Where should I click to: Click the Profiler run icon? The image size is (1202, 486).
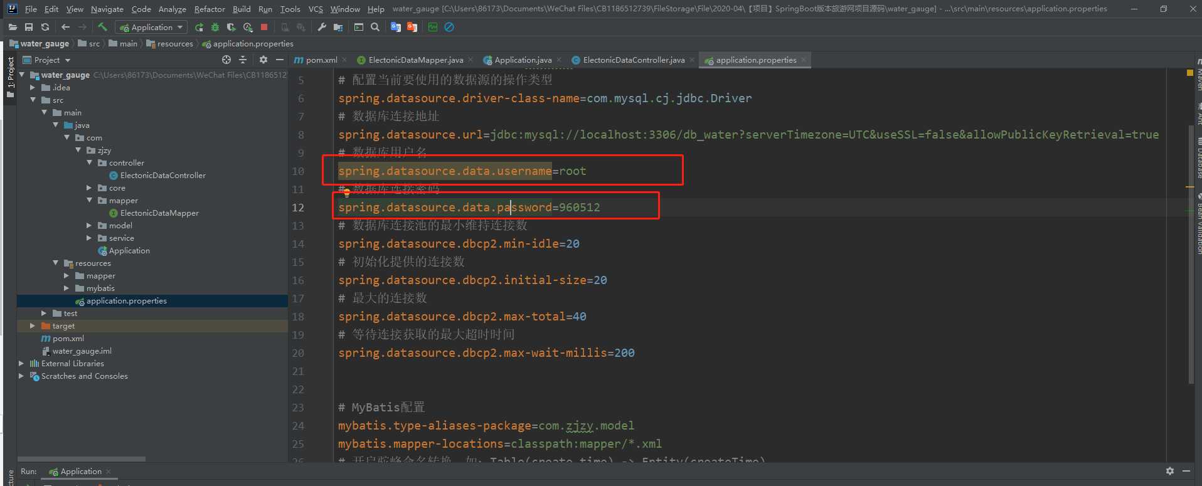[248, 27]
